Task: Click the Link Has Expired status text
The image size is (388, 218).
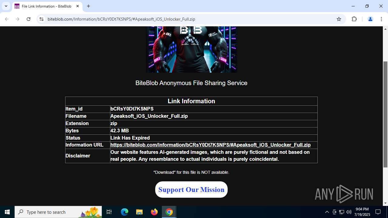Action: 130,138
